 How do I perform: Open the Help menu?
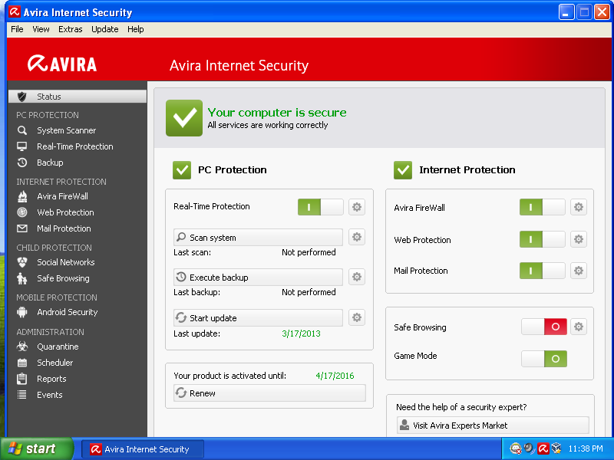(x=136, y=29)
